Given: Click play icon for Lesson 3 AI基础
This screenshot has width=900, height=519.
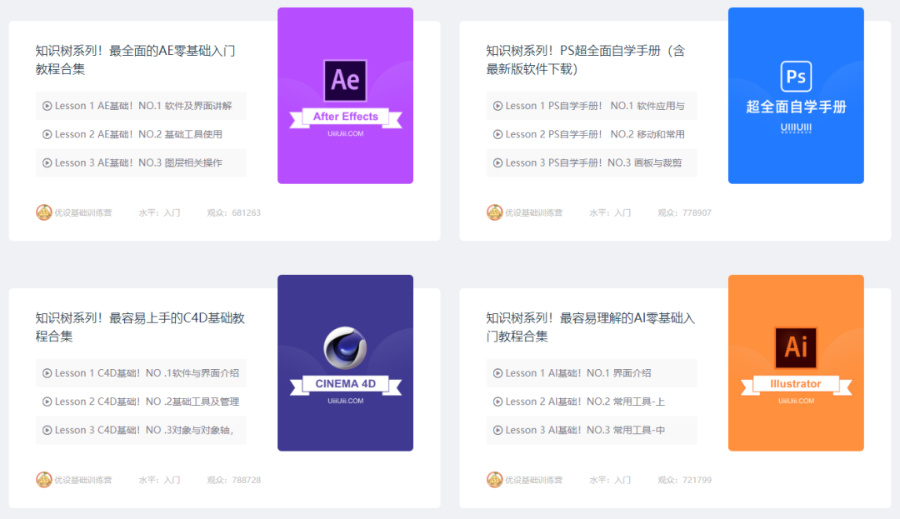Looking at the screenshot, I should [x=497, y=430].
